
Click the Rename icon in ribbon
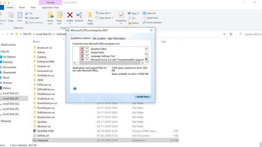79,15
